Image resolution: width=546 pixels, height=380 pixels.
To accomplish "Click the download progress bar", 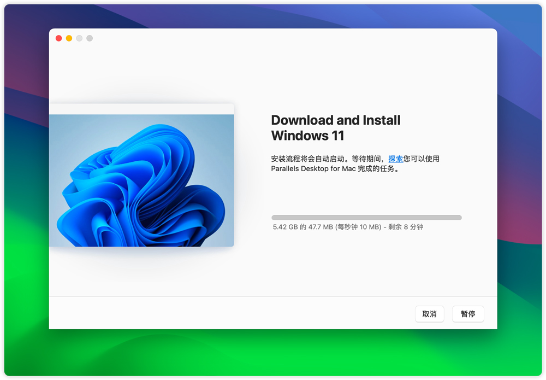I will [366, 218].
